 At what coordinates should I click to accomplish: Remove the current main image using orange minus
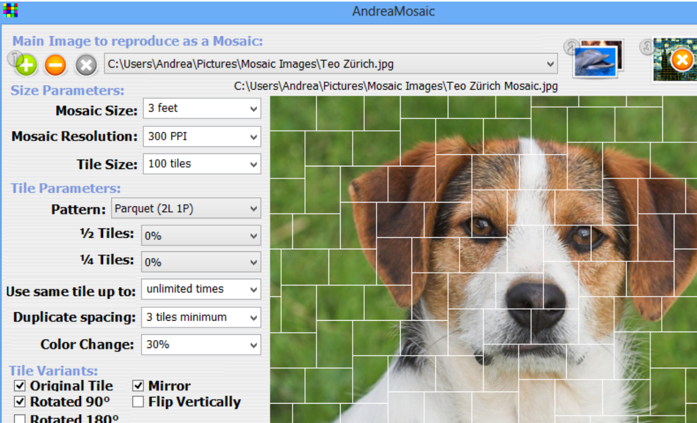[x=54, y=64]
